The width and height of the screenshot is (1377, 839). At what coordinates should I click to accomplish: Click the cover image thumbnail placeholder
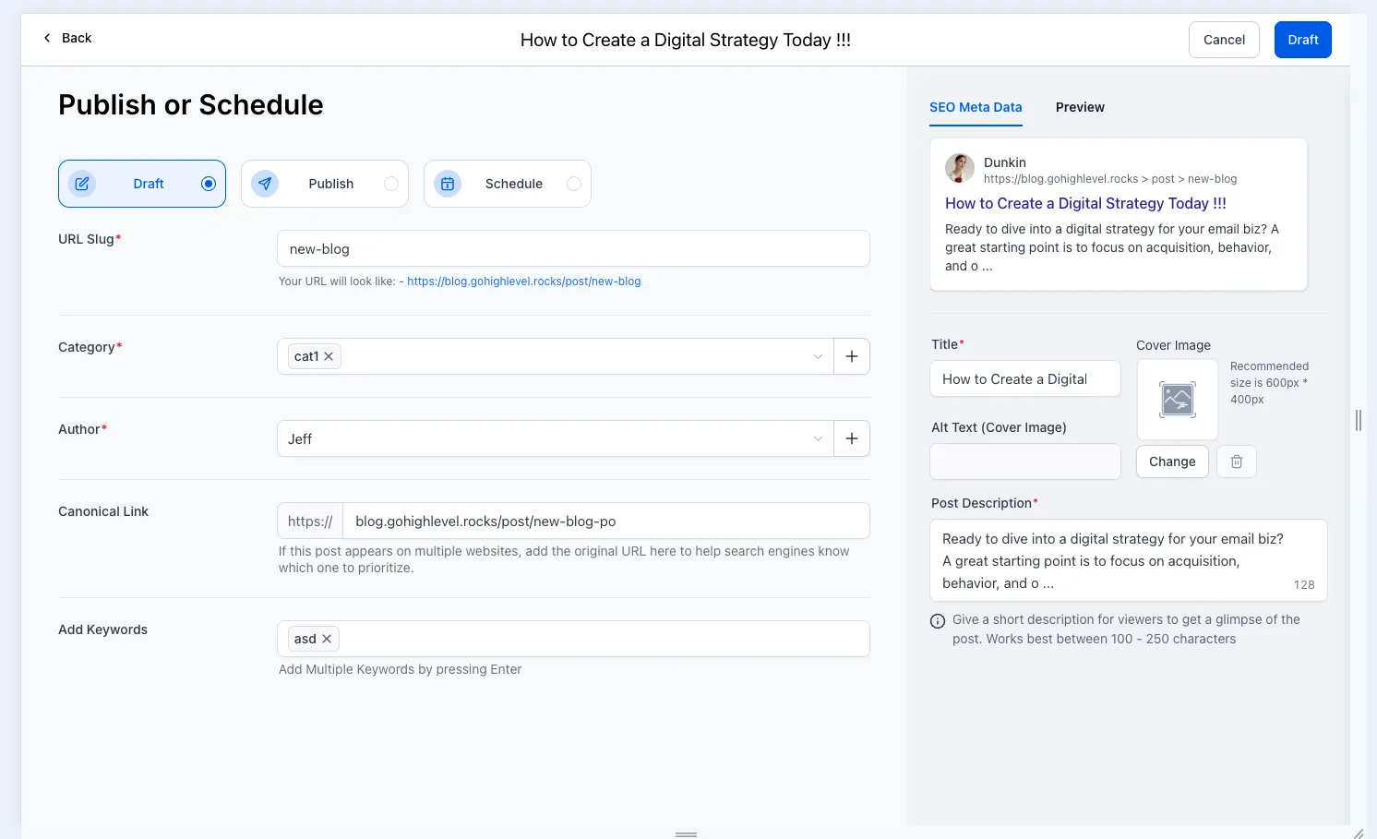pos(1178,400)
